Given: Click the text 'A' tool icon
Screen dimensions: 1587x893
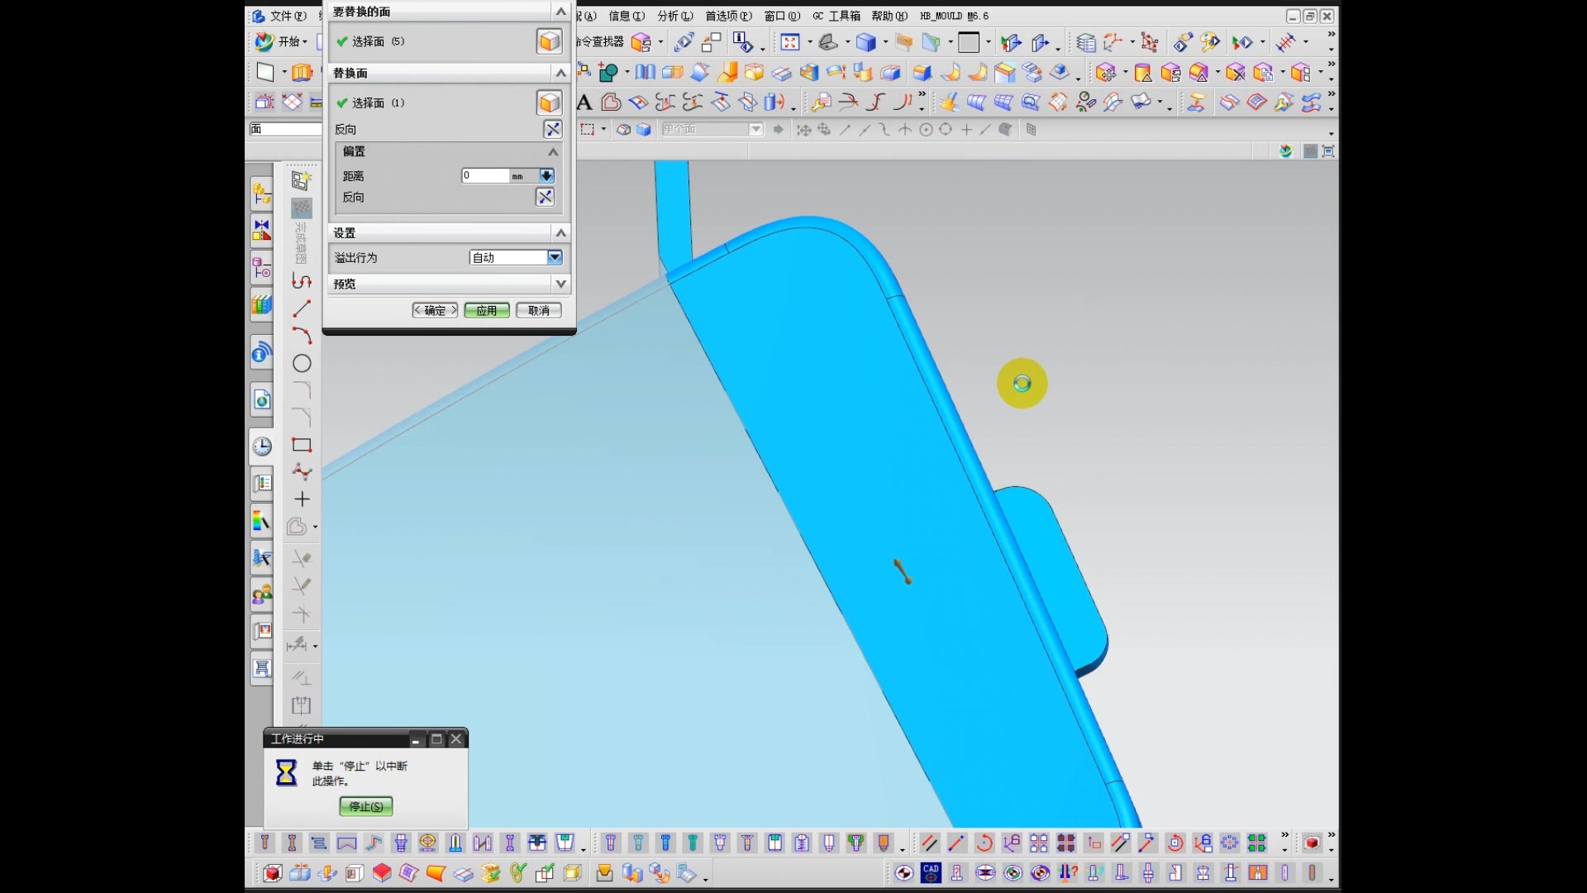Looking at the screenshot, I should pyautogui.click(x=584, y=103).
